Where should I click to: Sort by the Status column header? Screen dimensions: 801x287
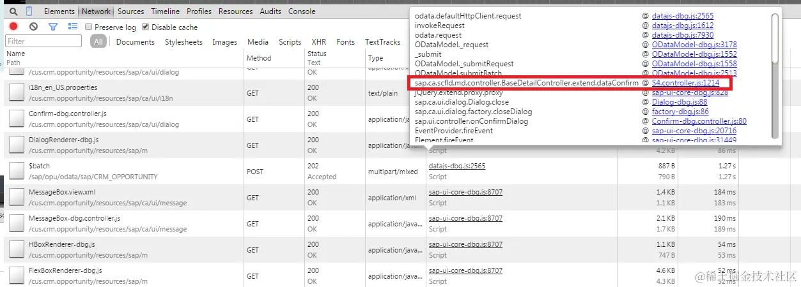tap(334, 58)
